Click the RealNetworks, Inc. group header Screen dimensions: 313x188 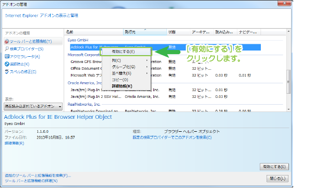click(x=84, y=104)
